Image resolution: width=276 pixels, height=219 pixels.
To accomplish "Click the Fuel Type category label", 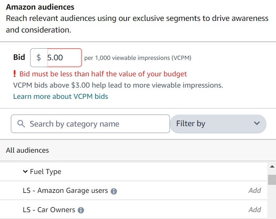I will click(x=45, y=172).
